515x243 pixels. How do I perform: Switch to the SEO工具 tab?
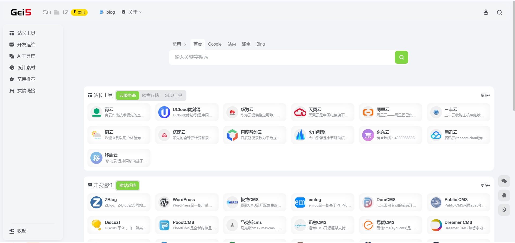click(x=174, y=95)
